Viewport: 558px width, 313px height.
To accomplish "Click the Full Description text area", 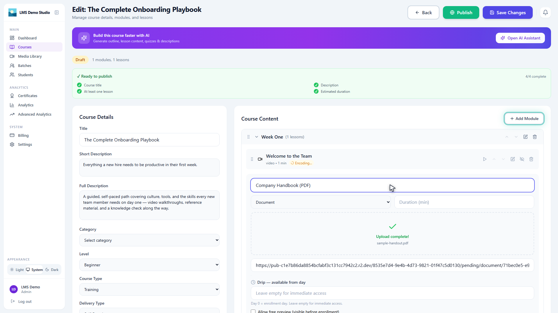I will (149, 205).
